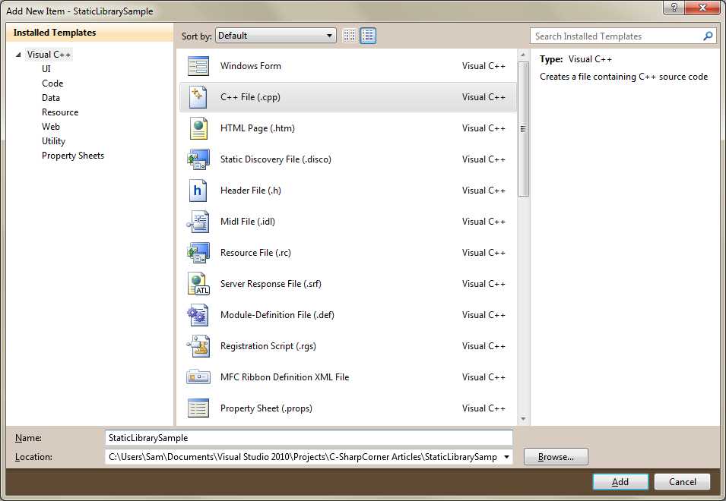
Task: Select the Web category
Action: pyautogui.click(x=51, y=127)
